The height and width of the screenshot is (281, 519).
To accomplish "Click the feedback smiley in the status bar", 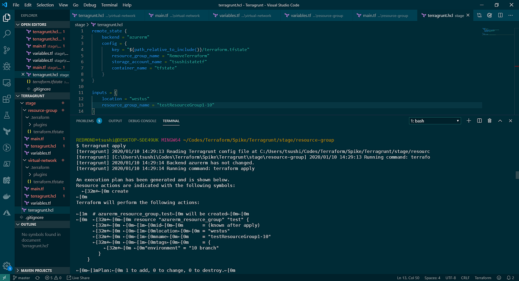I will click(499, 278).
